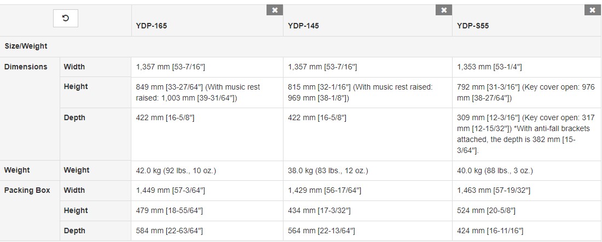This screenshot has height=242, width=602.
Task: Click the YDP-145 packing box width 1,429 mm
Action: point(325,191)
